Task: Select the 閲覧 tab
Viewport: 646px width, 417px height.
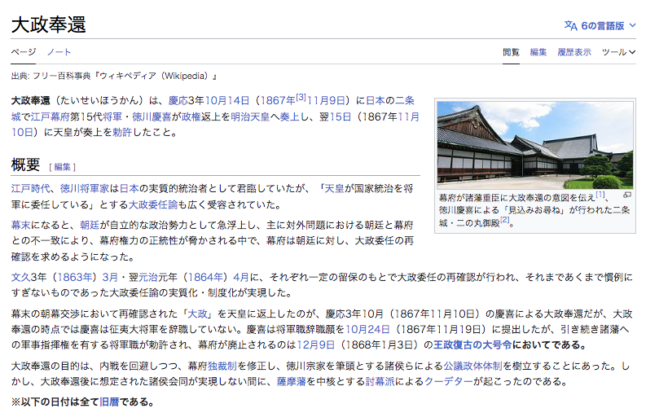Action: pyautogui.click(x=511, y=52)
